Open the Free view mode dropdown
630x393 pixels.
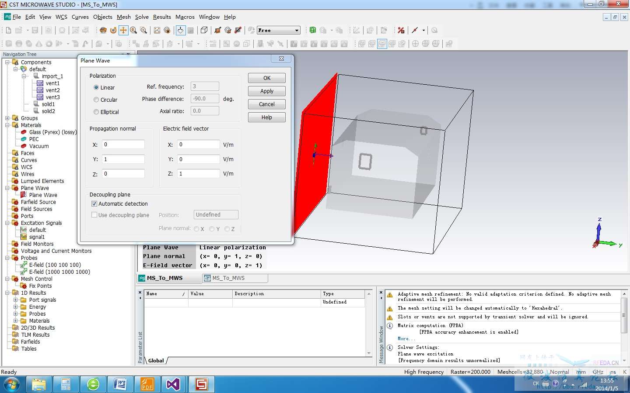297,30
